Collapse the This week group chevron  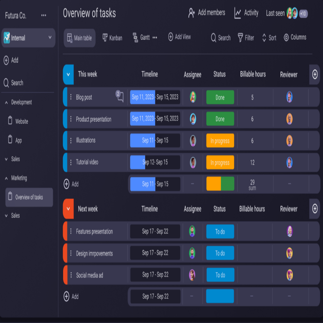[68, 74]
